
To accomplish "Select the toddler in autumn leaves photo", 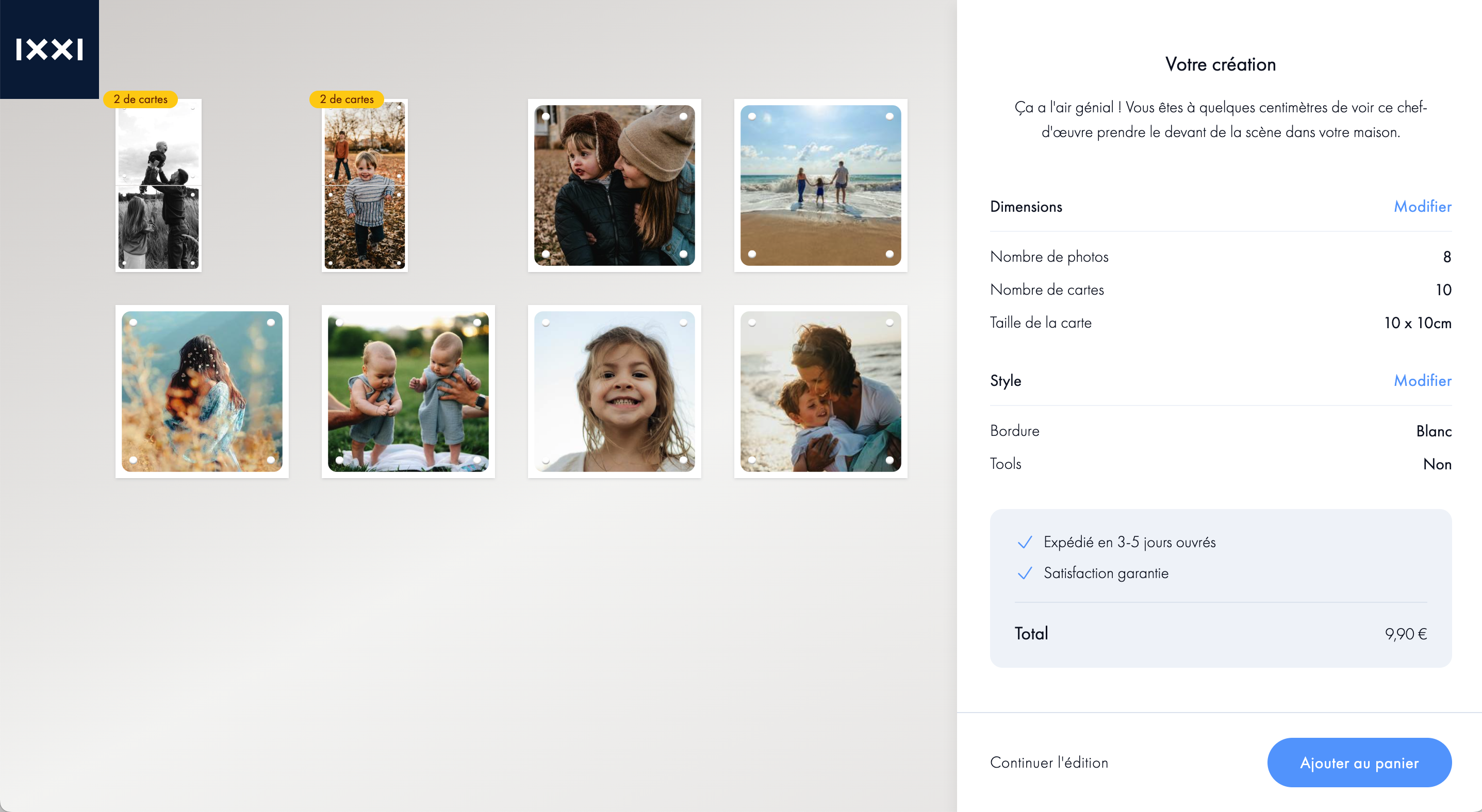I will (x=365, y=185).
